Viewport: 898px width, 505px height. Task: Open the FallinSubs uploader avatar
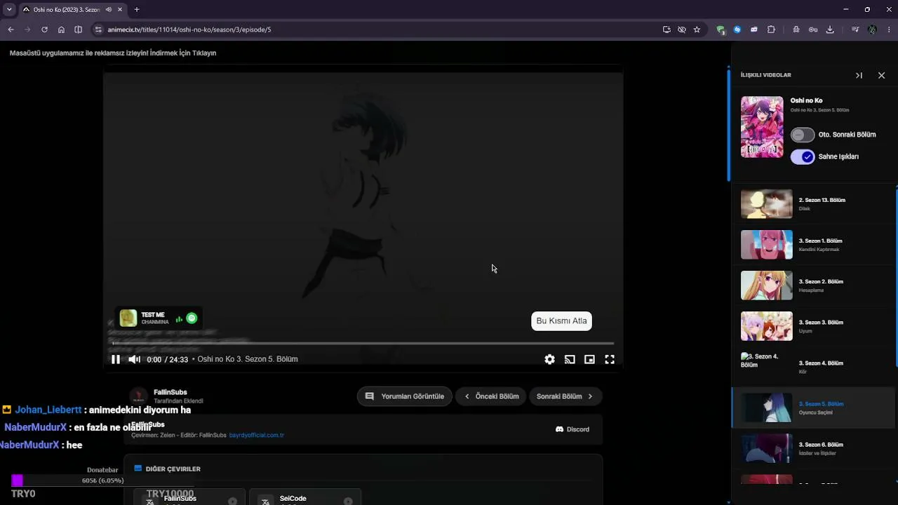[140, 396]
